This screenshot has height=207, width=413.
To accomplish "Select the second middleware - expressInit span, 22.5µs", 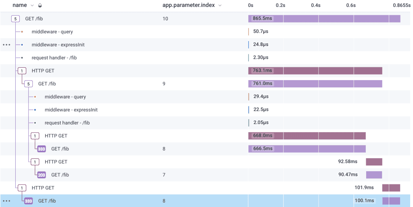I will click(x=71, y=110).
